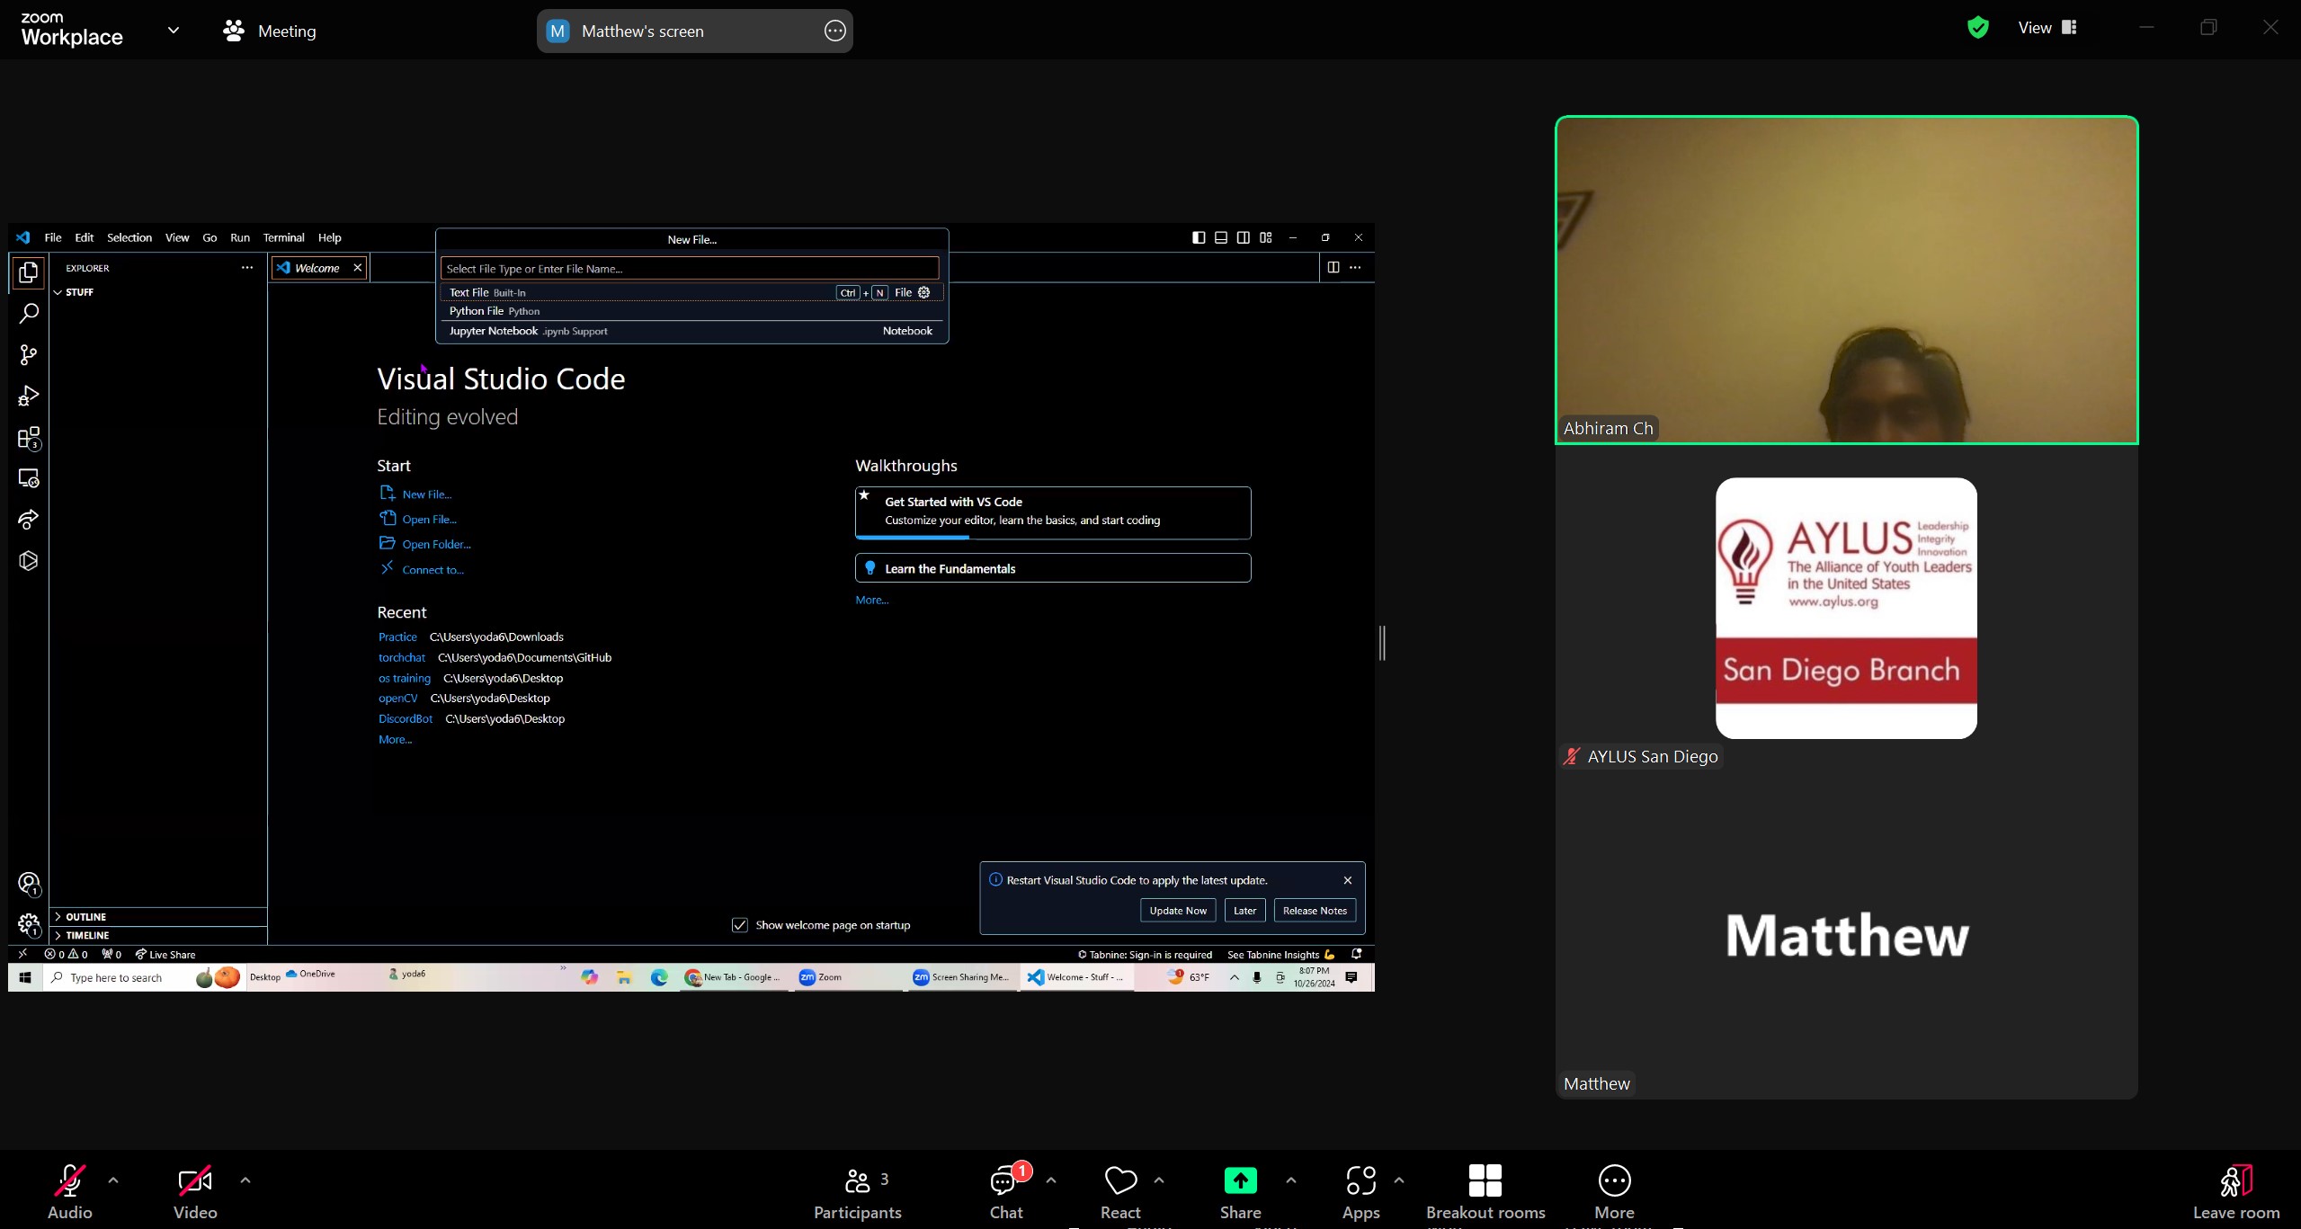Click the remote window indicator in status bar
The height and width of the screenshot is (1229, 2301).
(x=22, y=954)
